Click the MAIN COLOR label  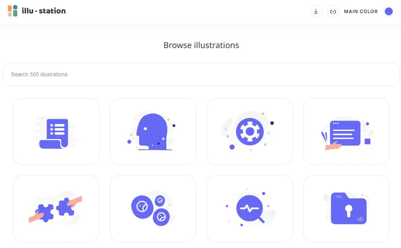(x=361, y=12)
